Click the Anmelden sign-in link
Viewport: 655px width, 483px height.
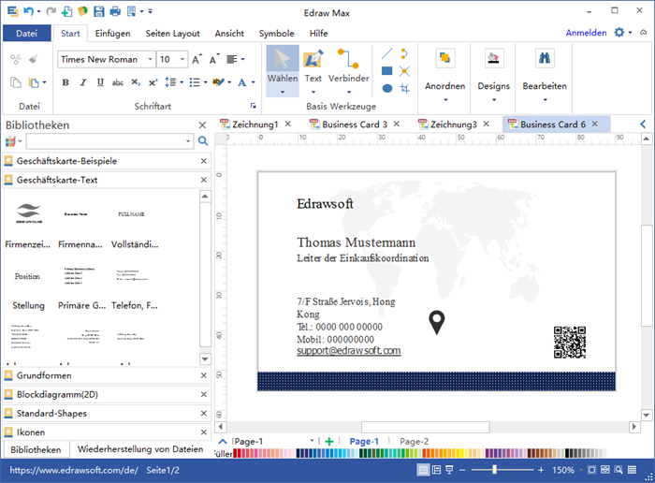point(586,33)
